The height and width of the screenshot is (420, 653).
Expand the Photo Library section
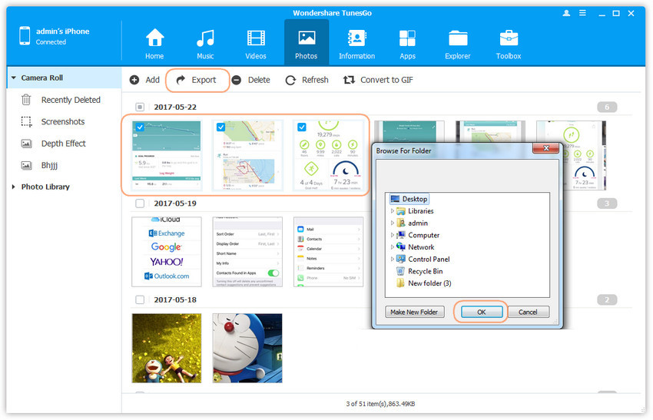13,187
